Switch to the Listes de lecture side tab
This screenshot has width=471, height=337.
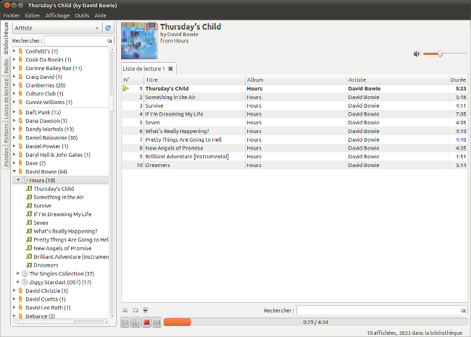tap(6, 99)
